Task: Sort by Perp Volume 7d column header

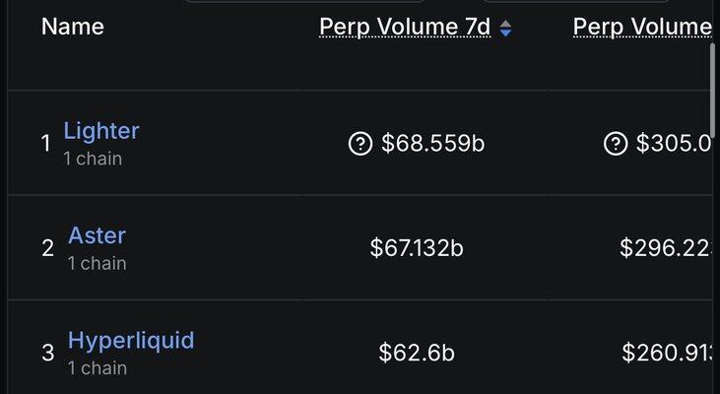Action: tap(405, 28)
